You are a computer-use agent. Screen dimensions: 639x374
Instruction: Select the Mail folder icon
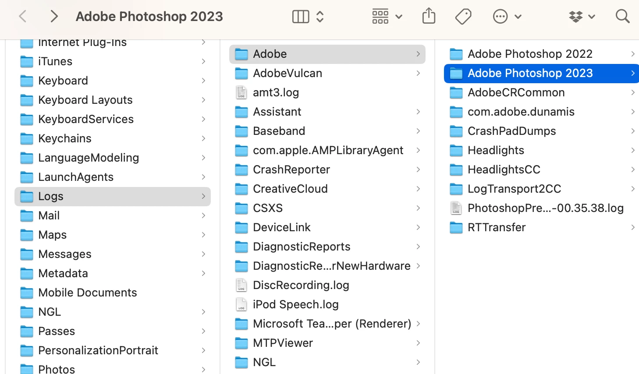[x=27, y=216]
